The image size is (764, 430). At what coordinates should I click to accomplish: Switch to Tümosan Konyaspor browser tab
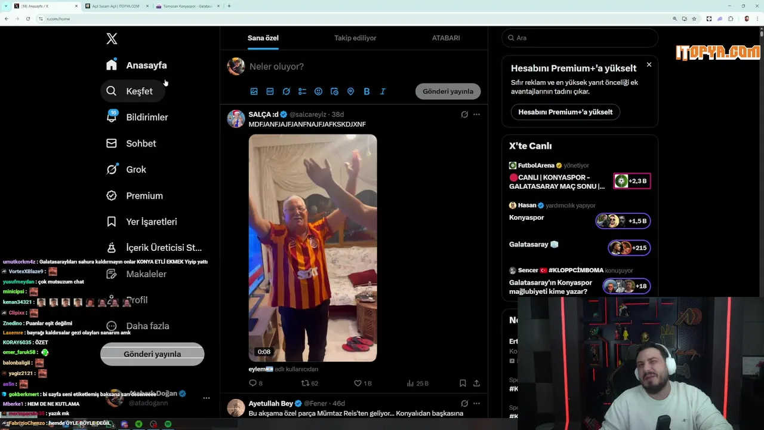click(187, 6)
